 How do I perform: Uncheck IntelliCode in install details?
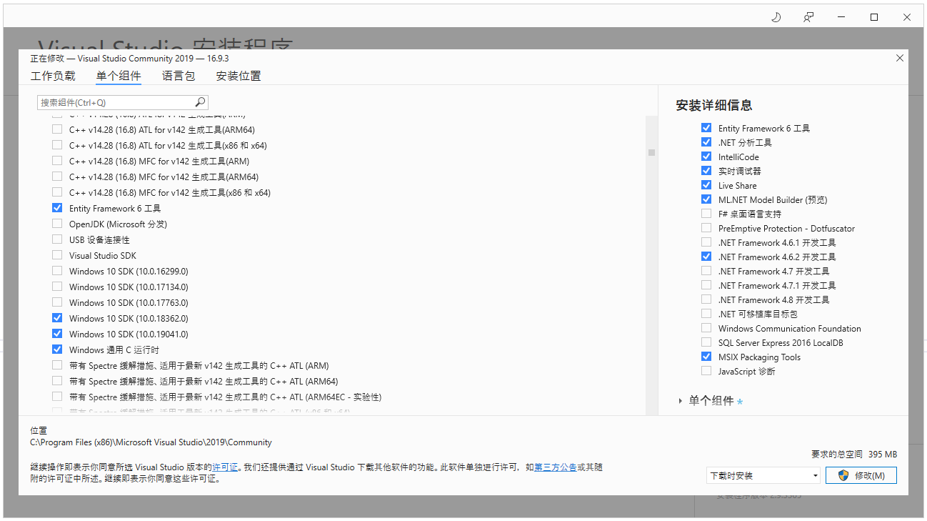click(706, 157)
